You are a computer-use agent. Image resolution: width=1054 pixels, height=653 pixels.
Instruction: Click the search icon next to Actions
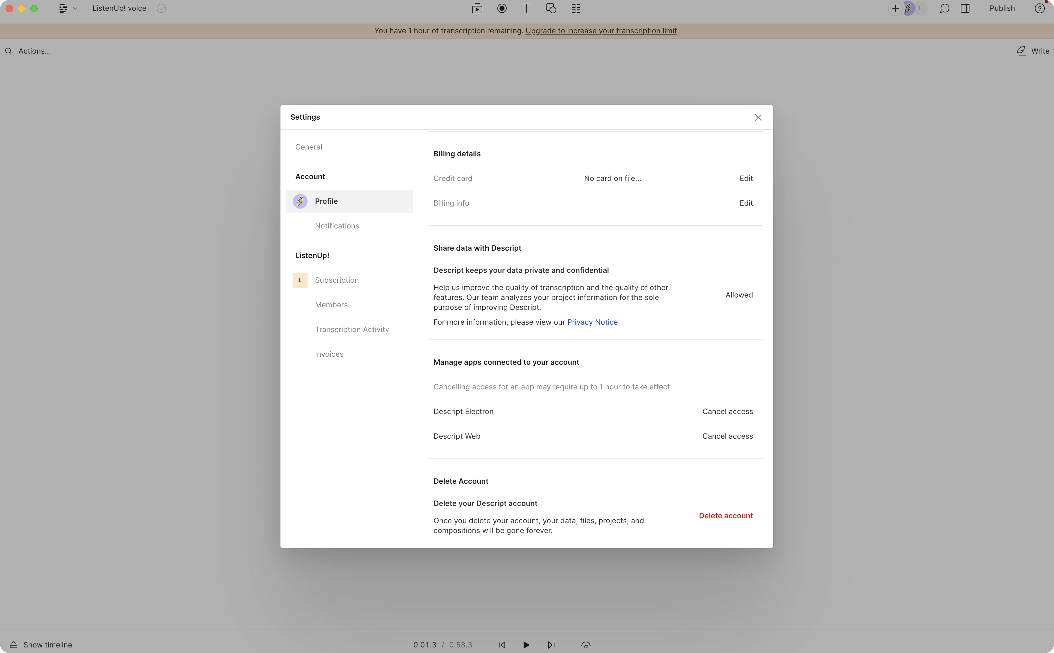click(9, 51)
